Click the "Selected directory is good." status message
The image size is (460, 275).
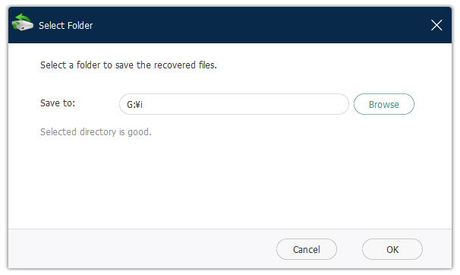pos(96,132)
